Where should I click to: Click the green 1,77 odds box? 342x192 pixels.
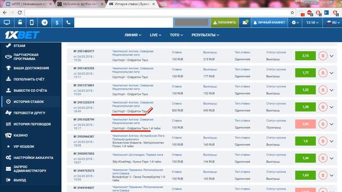click(305, 73)
